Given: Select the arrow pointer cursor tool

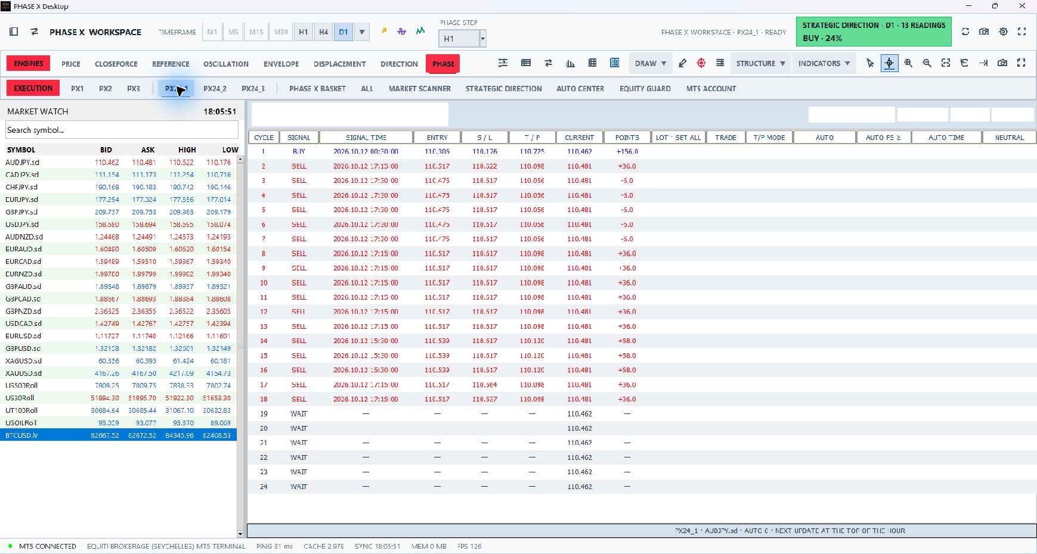Looking at the screenshot, I should pos(870,63).
